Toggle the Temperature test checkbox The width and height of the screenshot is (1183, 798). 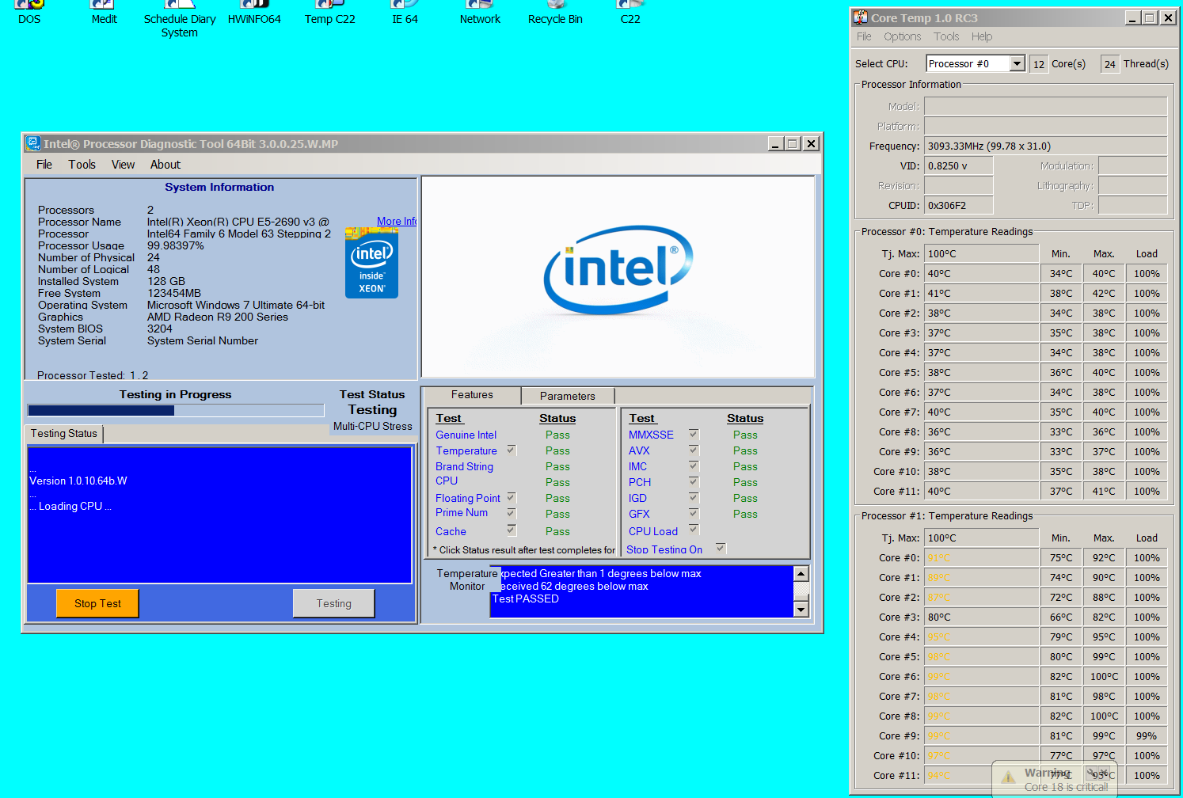tap(512, 450)
